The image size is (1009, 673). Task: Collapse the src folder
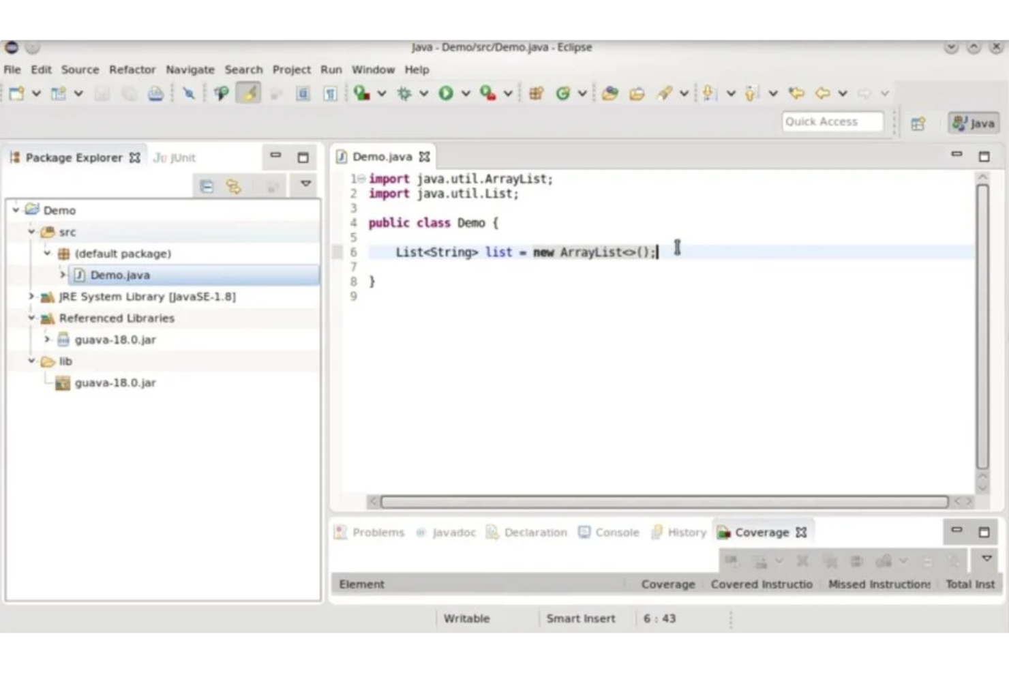click(31, 231)
